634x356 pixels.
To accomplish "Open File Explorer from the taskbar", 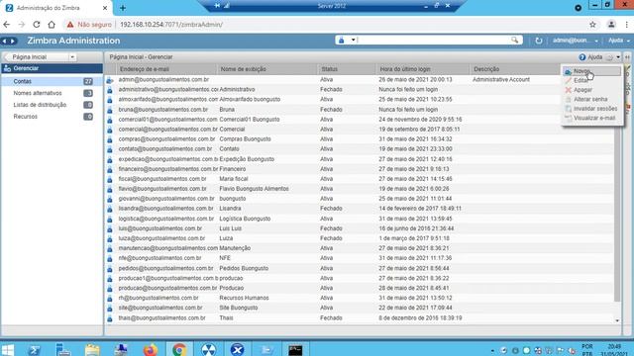I will [92, 349].
